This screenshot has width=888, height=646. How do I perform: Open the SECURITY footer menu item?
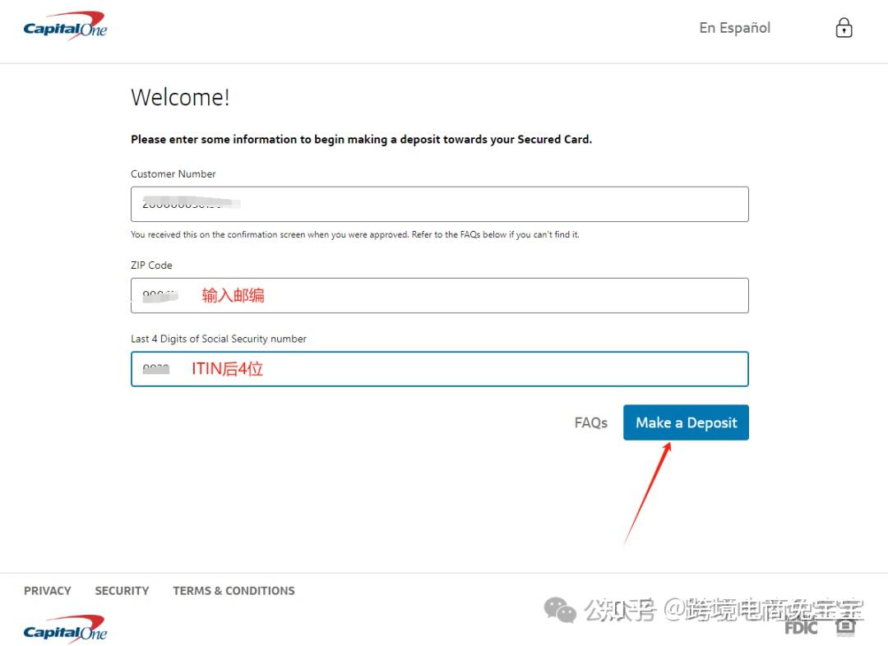pyautogui.click(x=122, y=590)
